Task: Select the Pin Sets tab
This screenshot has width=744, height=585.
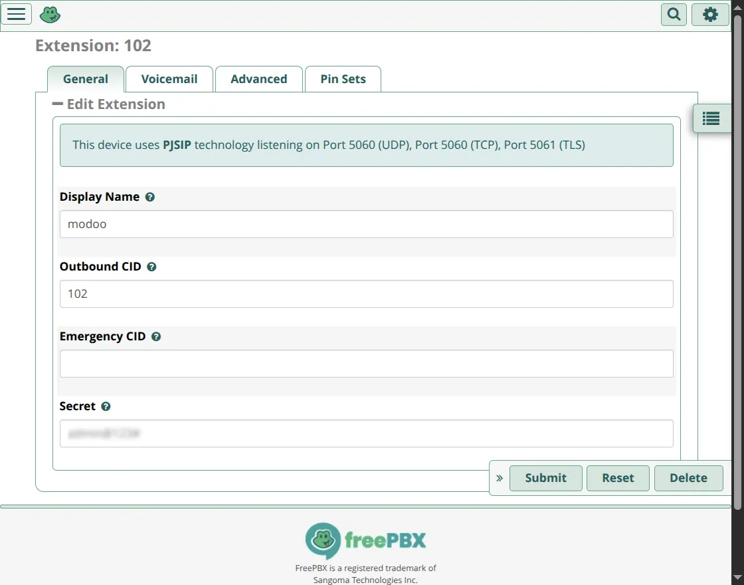Action: (343, 78)
